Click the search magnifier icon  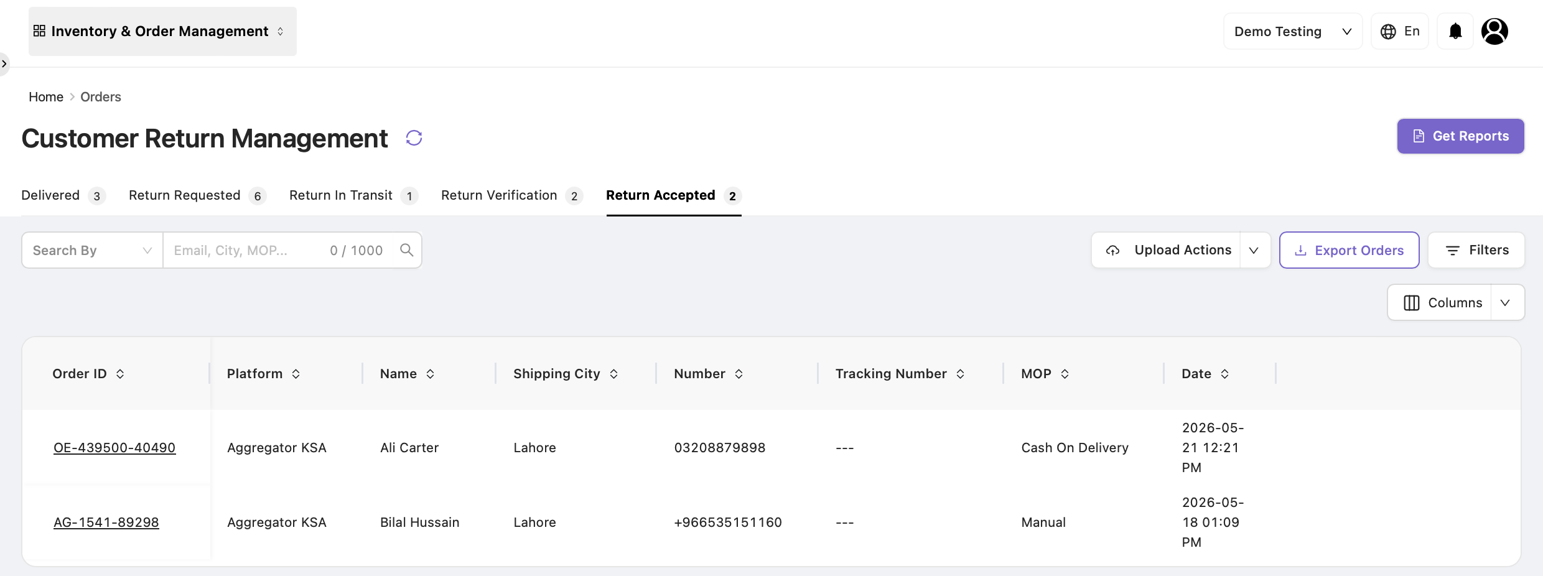coord(407,250)
